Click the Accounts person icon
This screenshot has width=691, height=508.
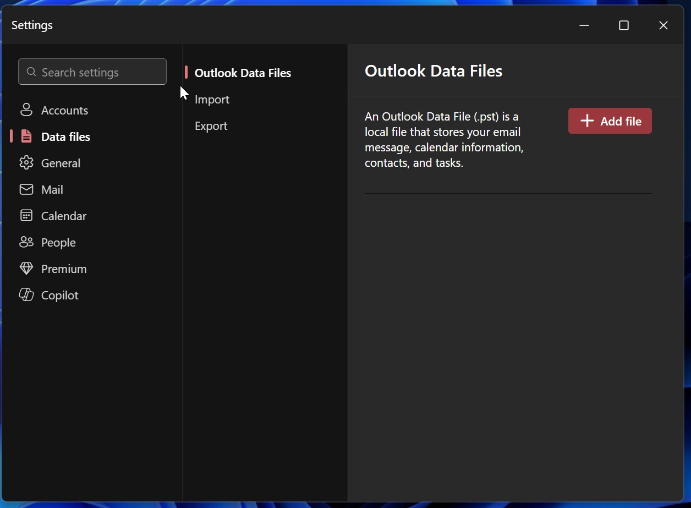click(x=26, y=110)
